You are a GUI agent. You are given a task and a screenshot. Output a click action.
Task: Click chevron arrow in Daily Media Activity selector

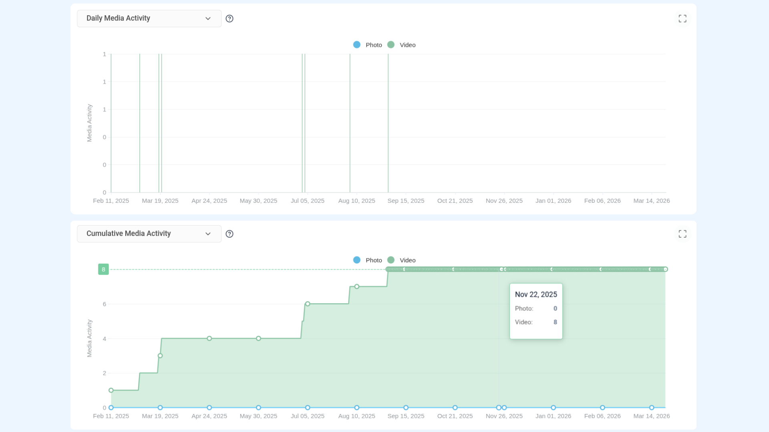tap(208, 18)
